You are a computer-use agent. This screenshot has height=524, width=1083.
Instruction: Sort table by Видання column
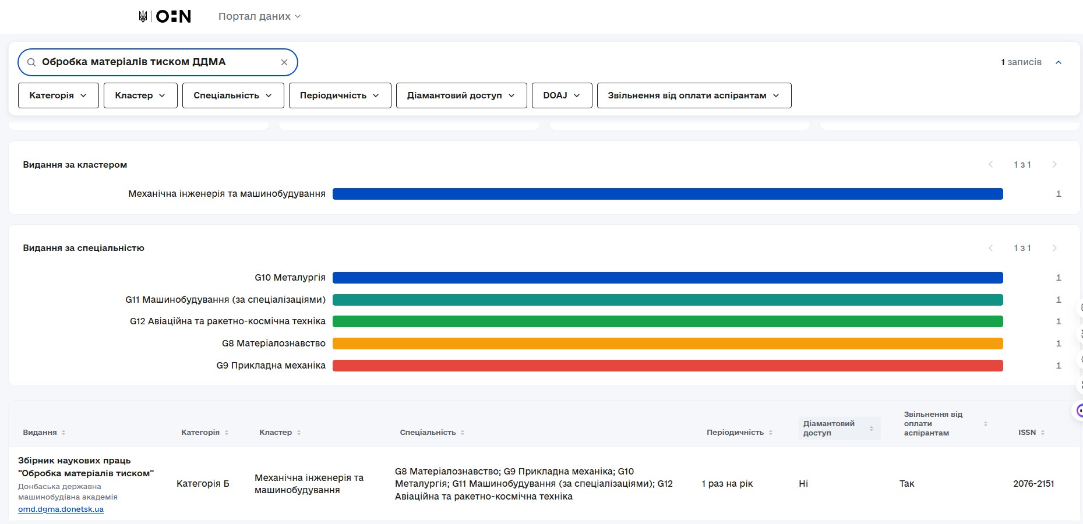[44, 433]
